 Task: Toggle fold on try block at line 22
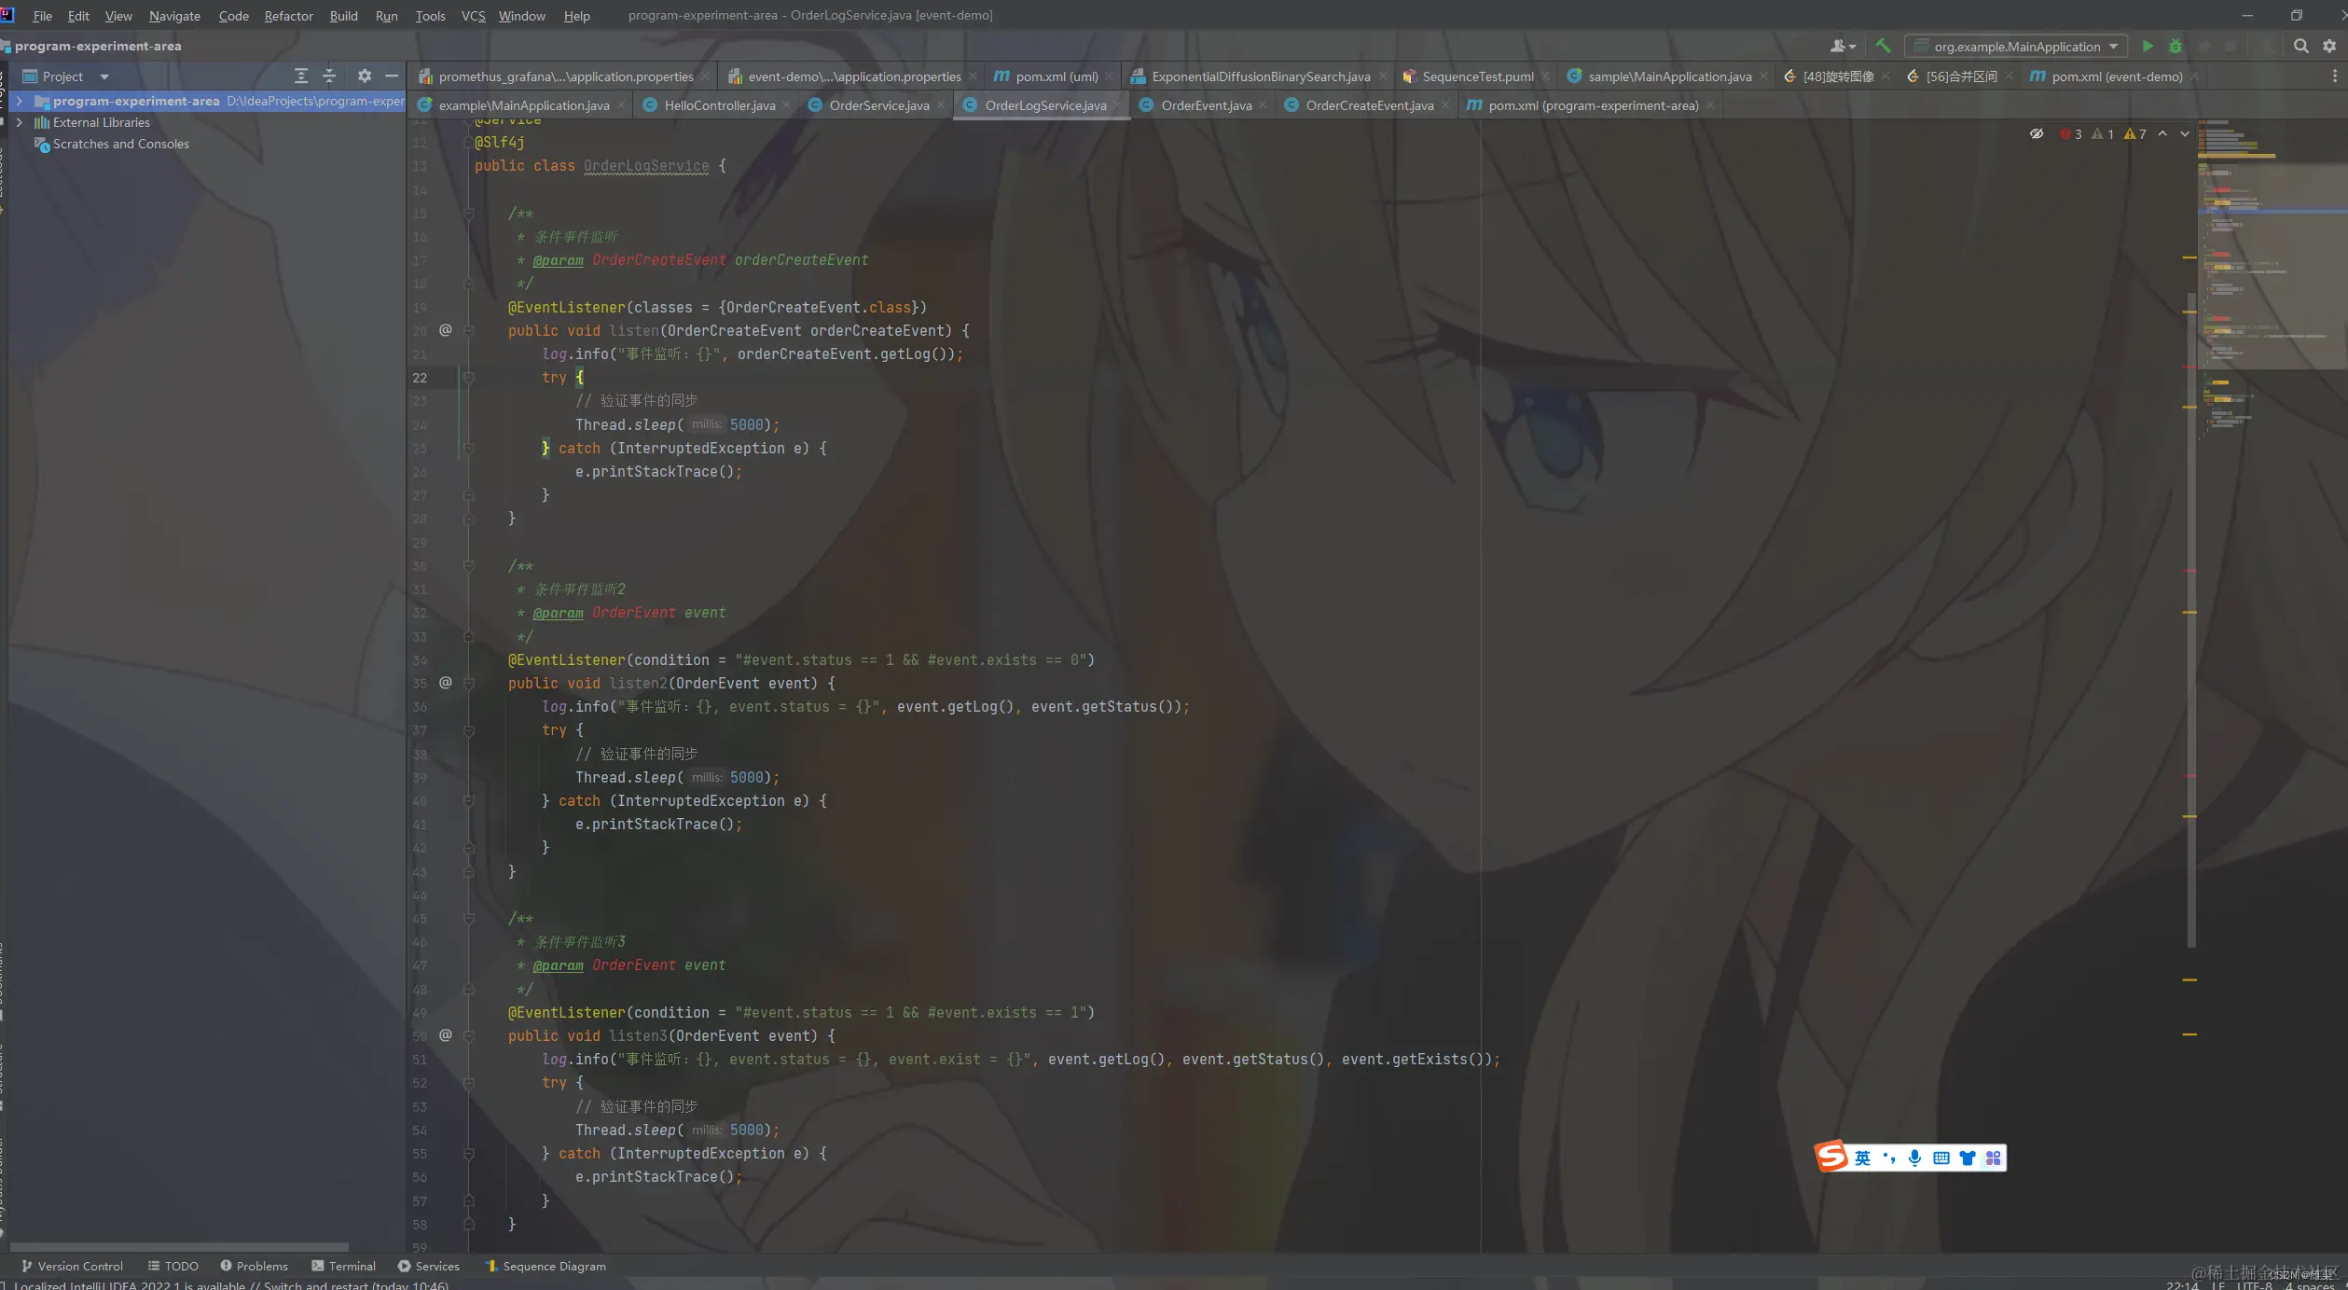coord(469,378)
